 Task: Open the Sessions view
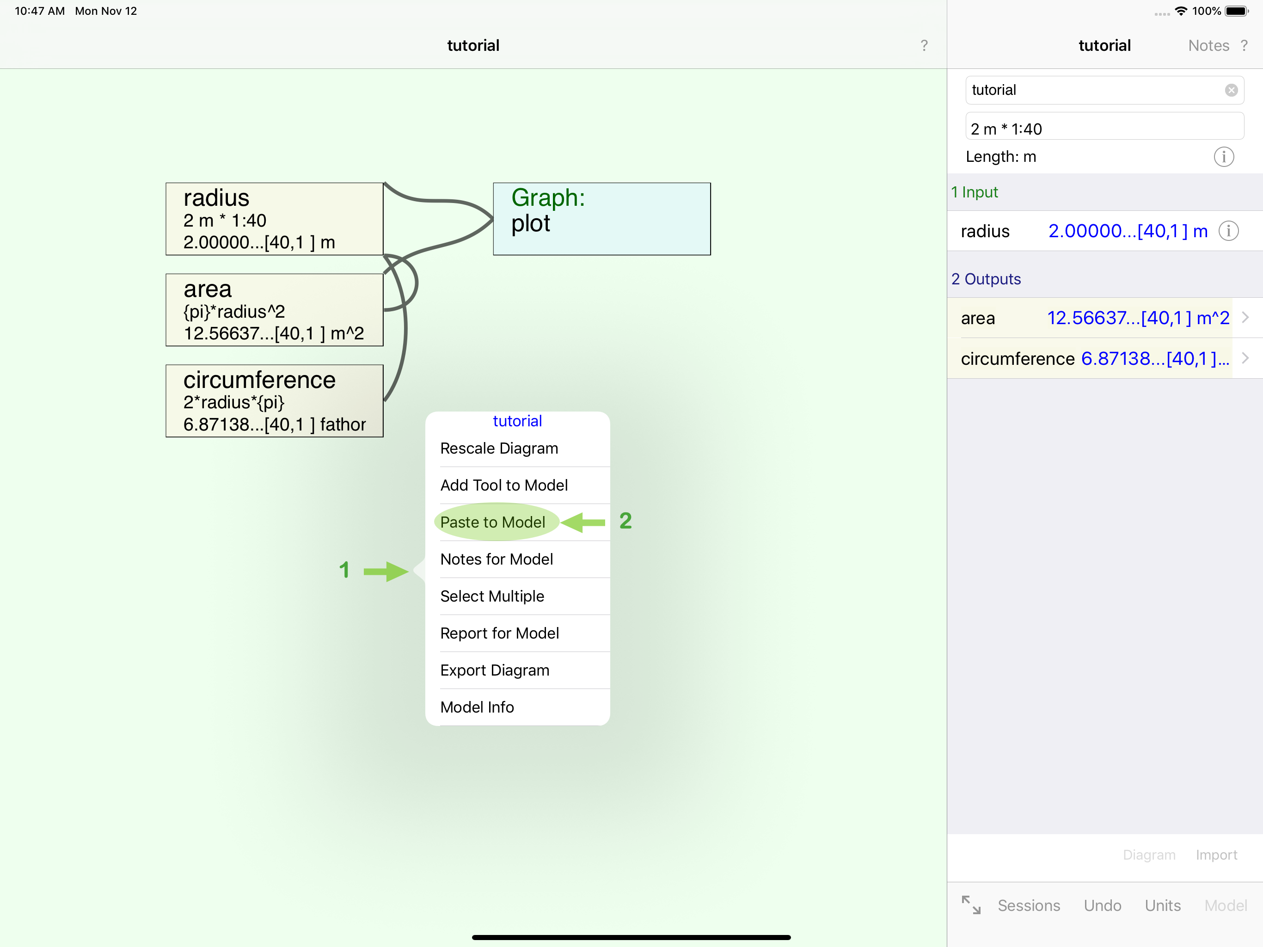coord(1028,905)
